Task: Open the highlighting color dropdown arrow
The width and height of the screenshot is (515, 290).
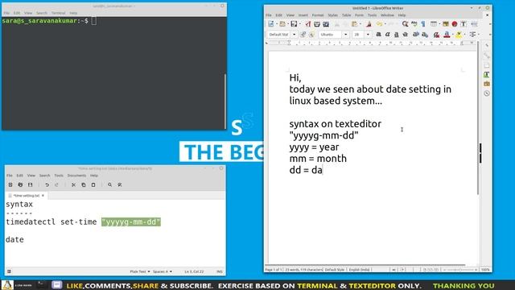Action: (464, 34)
